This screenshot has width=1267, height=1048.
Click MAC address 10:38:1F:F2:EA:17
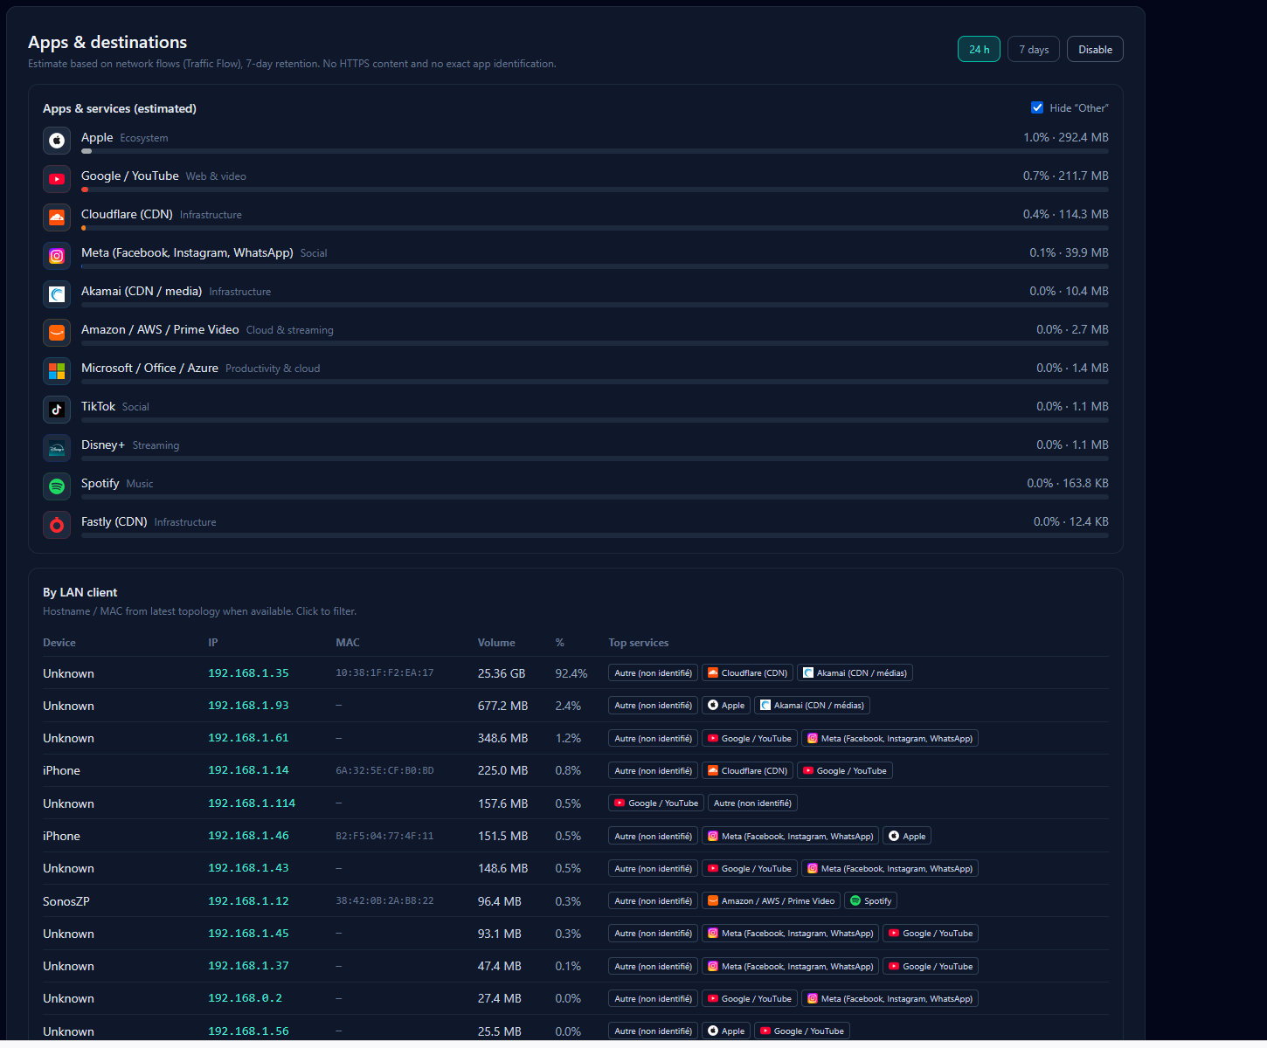pyautogui.click(x=384, y=673)
